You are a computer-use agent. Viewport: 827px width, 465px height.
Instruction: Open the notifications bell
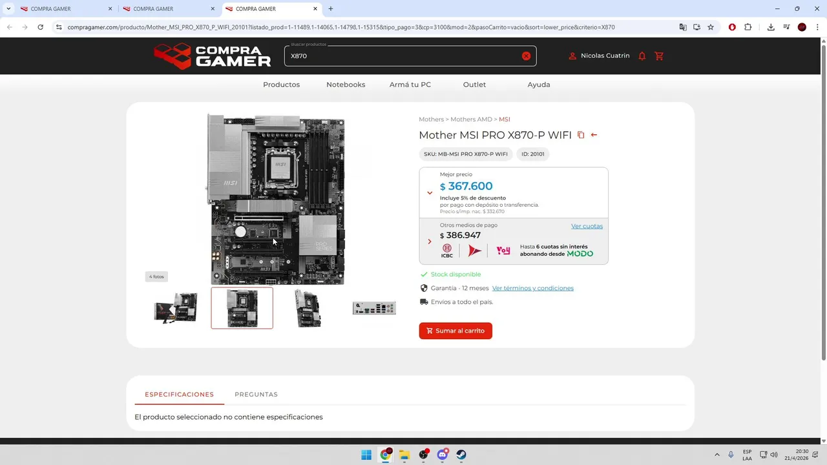[x=642, y=56]
